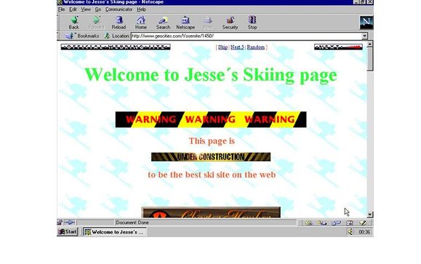Follow the Next 5 webring link

pos(237,47)
